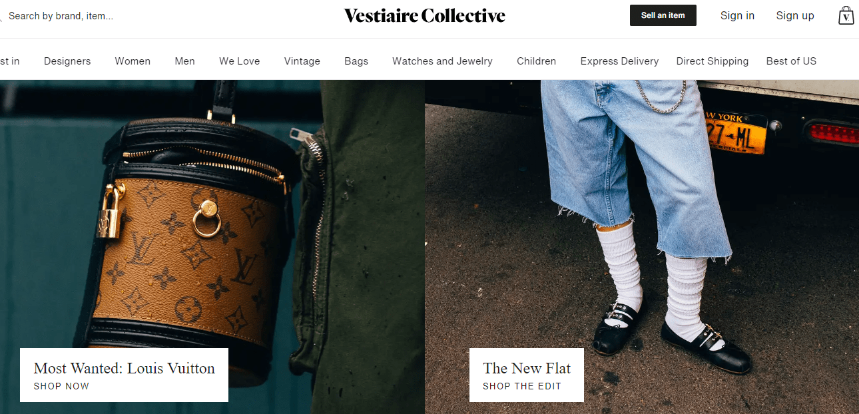The width and height of the screenshot is (859, 414).
Task: Select the Men navigation item
Action: 184,61
